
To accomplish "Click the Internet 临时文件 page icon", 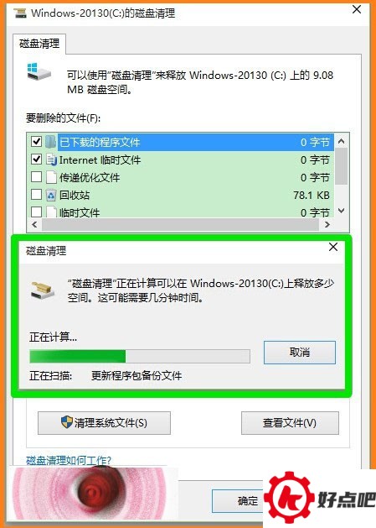I will pyautogui.click(x=51, y=159).
